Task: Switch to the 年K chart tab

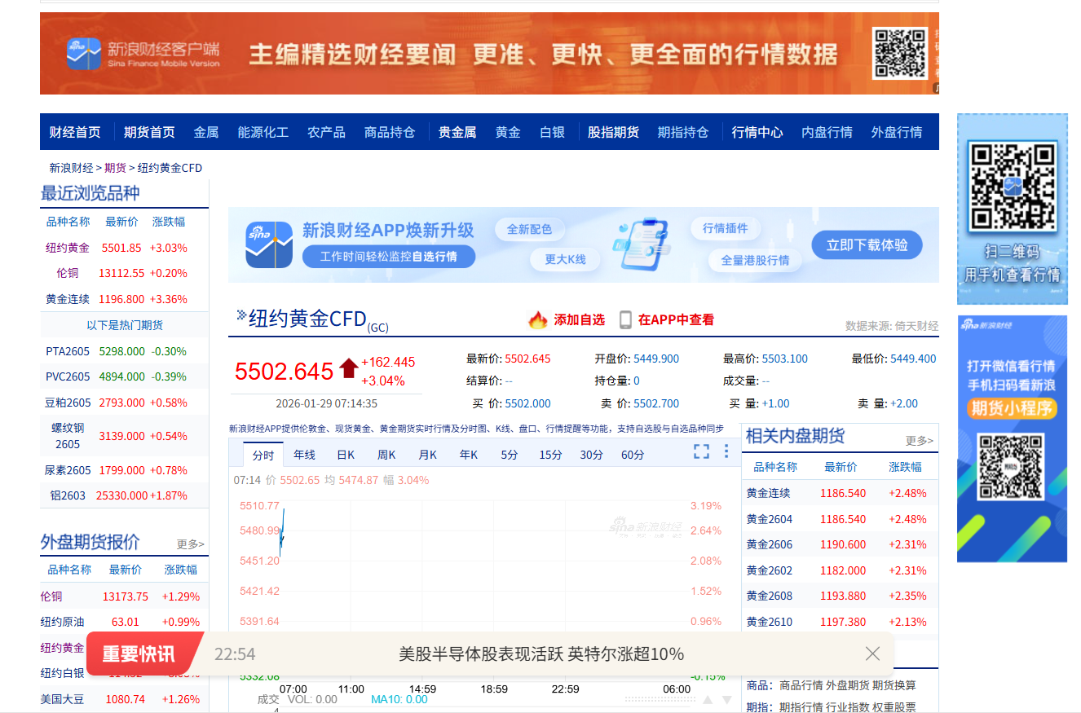Action: [469, 455]
